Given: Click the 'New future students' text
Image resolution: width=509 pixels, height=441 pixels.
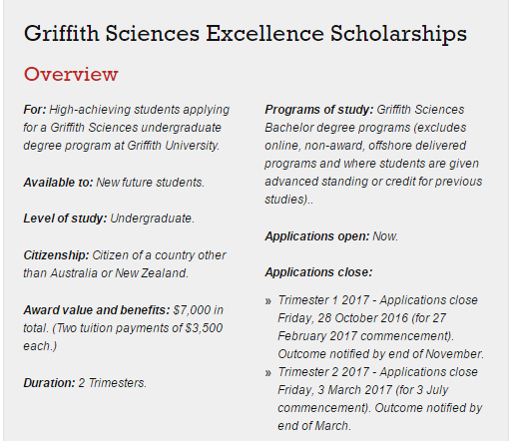Looking at the screenshot, I should click(x=150, y=183).
